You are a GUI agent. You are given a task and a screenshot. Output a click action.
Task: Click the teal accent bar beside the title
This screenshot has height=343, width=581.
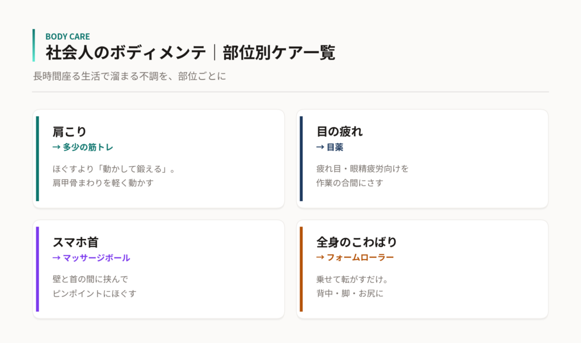[x=33, y=45]
